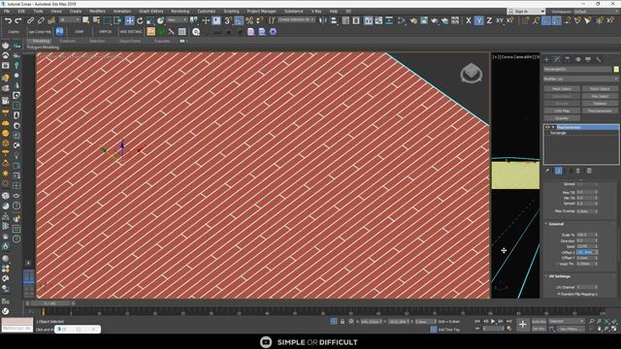Open the Create Selection Set dropdown
This screenshot has height=349, width=621.
click(x=297, y=19)
